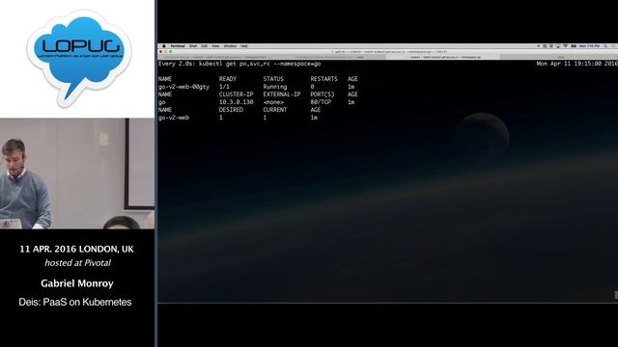The width and height of the screenshot is (618, 347).
Task: Click the '11 APR. 2016 LONDON, UK' caption
Action: [x=77, y=249]
